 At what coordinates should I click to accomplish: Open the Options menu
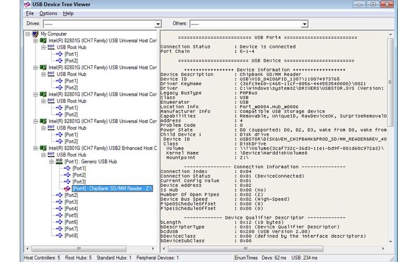click(x=48, y=13)
